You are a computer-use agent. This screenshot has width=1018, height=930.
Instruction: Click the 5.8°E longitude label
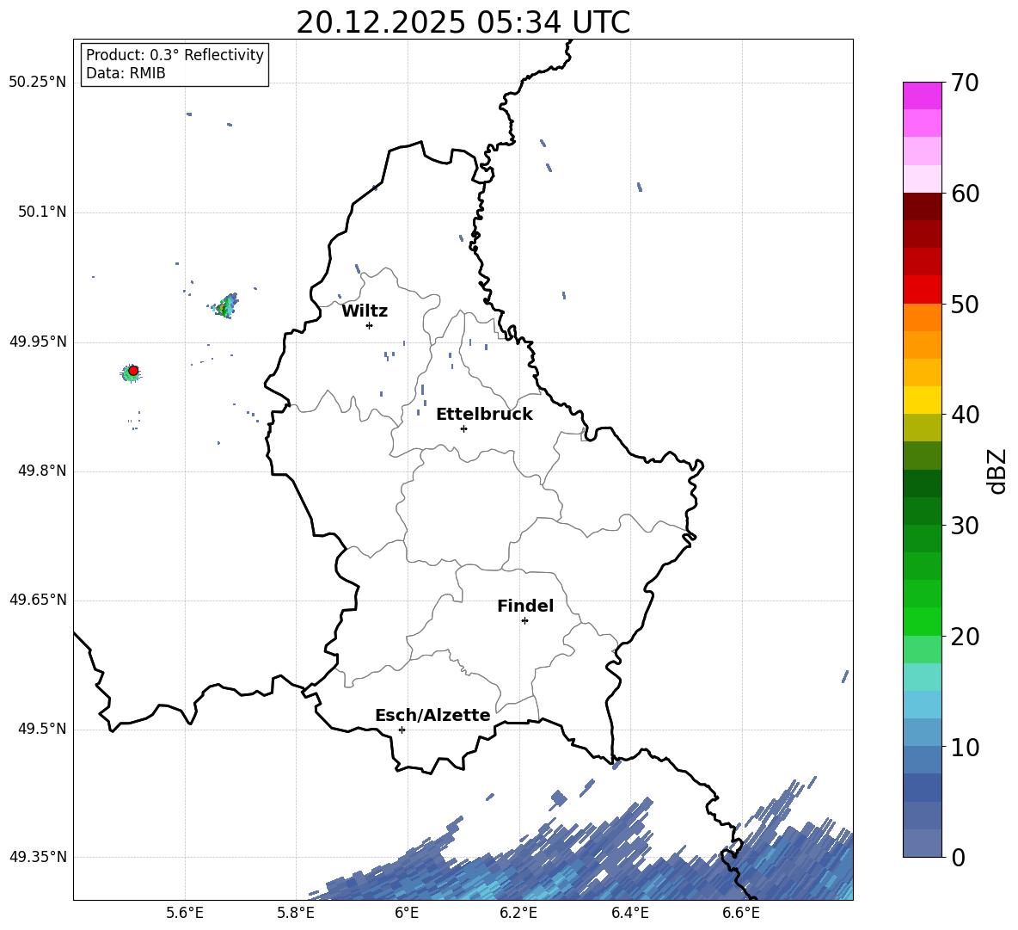coord(296,913)
